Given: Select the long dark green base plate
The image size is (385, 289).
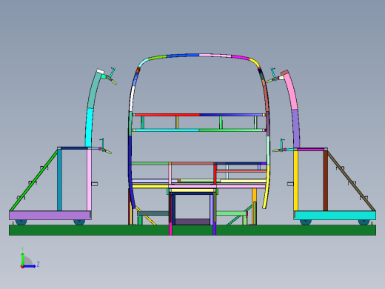Looking at the screenshot, I should tap(192, 230).
